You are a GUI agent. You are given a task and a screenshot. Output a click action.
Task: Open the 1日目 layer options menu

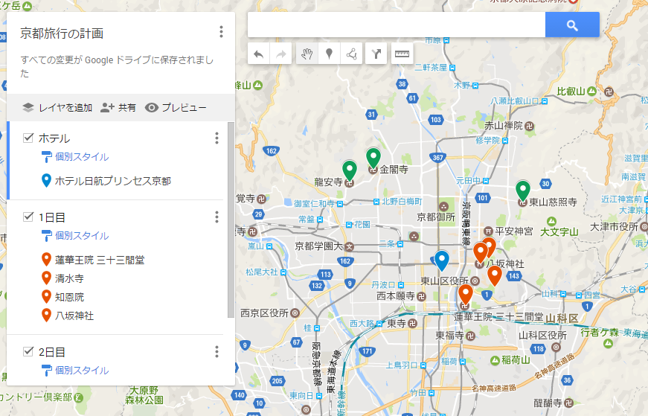(x=216, y=217)
